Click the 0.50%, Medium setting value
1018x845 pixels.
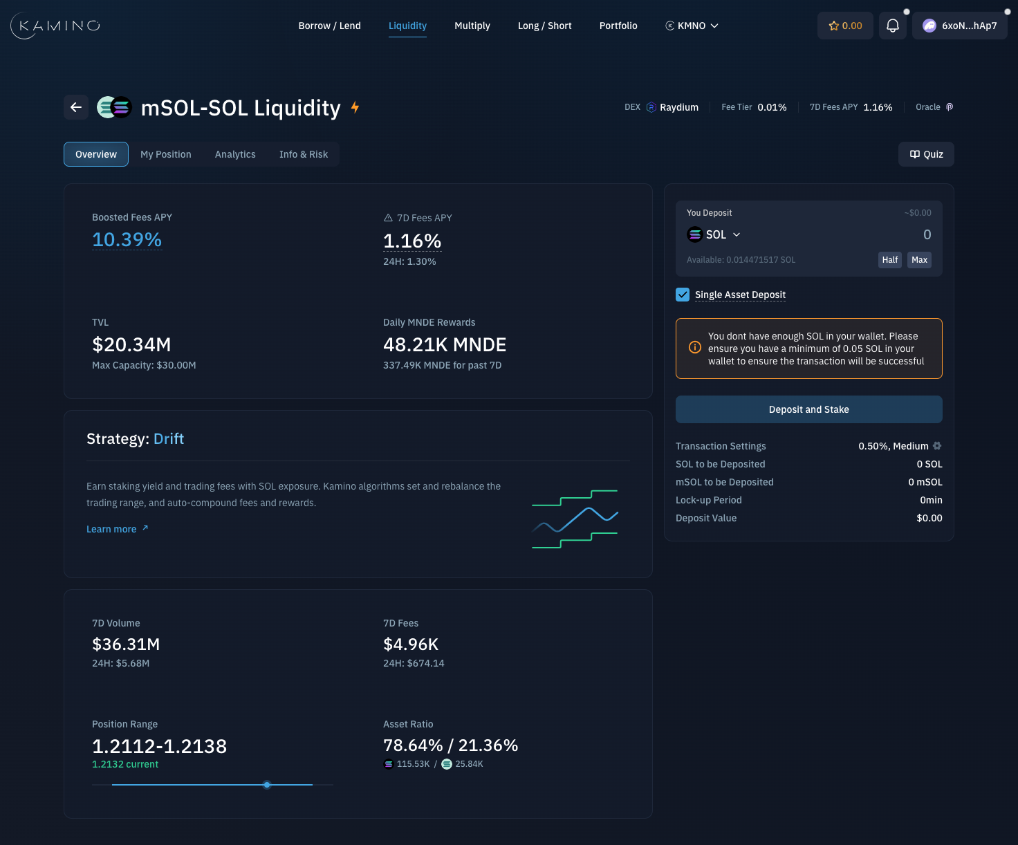coord(894,446)
